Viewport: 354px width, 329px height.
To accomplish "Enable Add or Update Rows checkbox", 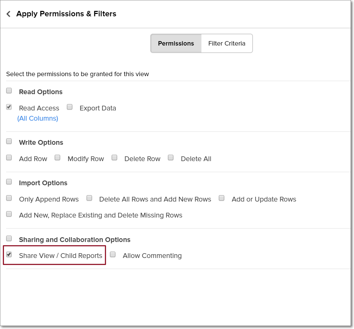I will pyautogui.click(x=222, y=198).
